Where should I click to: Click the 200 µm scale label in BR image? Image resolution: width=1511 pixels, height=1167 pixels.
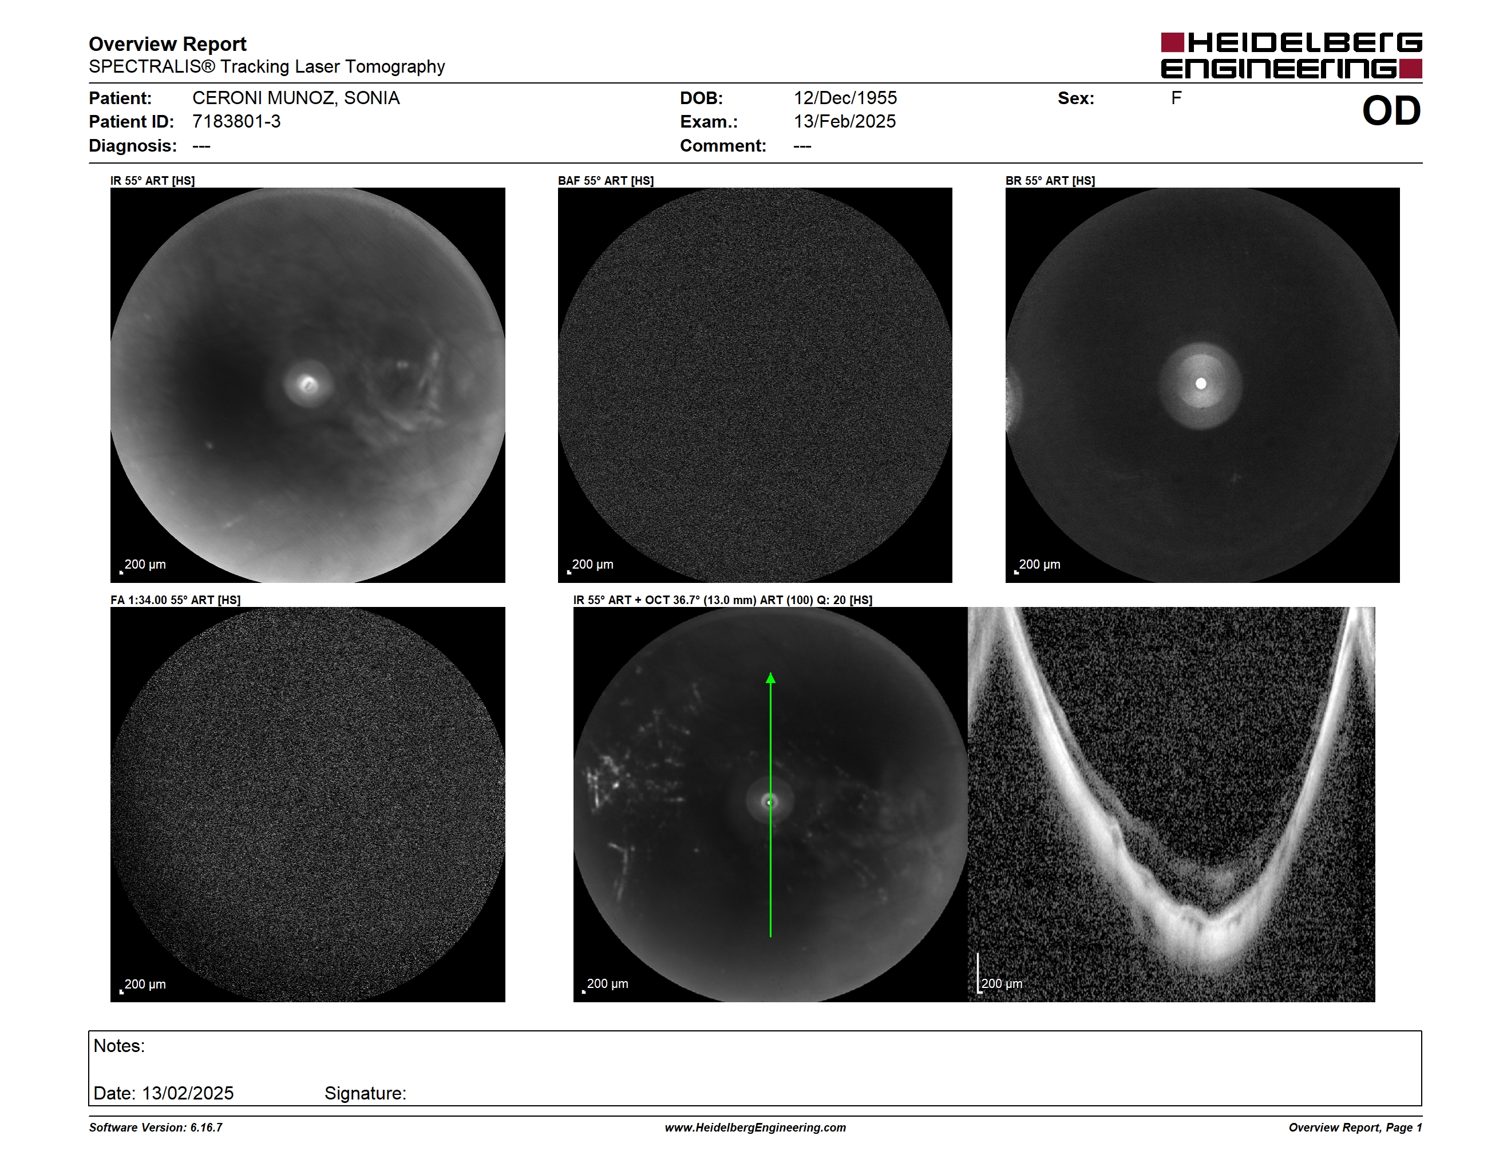click(1040, 565)
